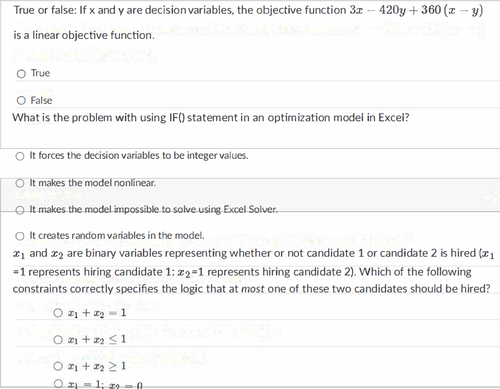Choose 'It forces the decision variables to be integer values'
The height and width of the screenshot is (389, 500).
pos(20,156)
